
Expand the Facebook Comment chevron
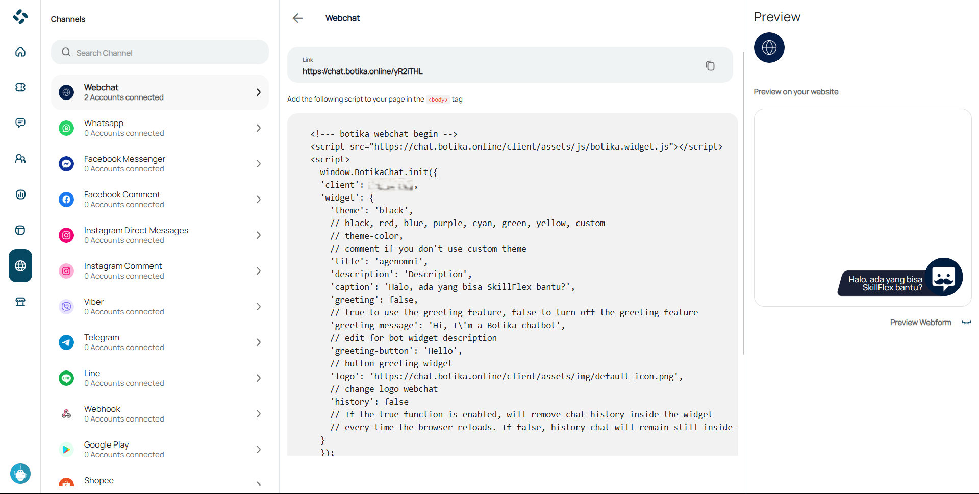click(259, 200)
